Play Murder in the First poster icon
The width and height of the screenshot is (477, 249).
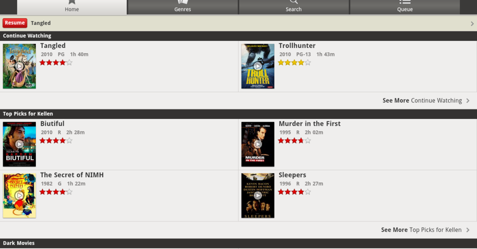pyautogui.click(x=258, y=144)
